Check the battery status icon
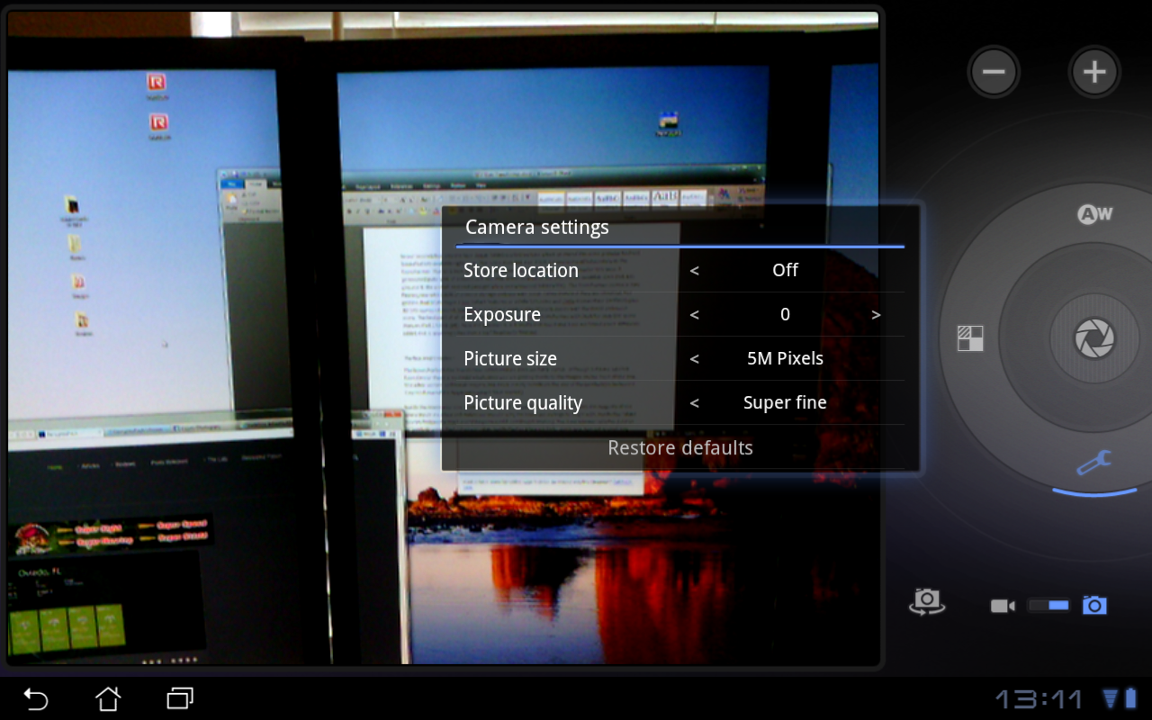Screen dimensions: 1152x720 pyautogui.click(x=1130, y=699)
